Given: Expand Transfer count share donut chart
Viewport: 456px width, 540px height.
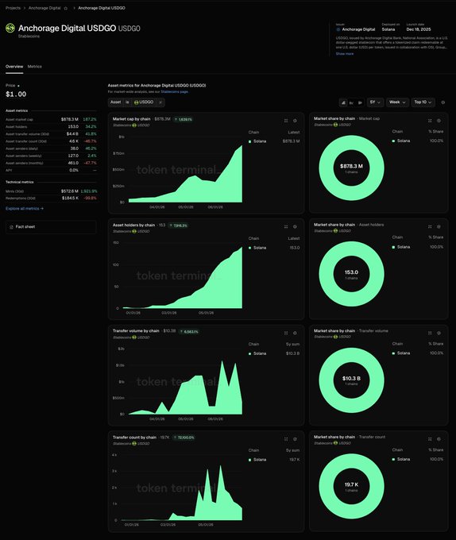Looking at the screenshot, I should pos(430,439).
